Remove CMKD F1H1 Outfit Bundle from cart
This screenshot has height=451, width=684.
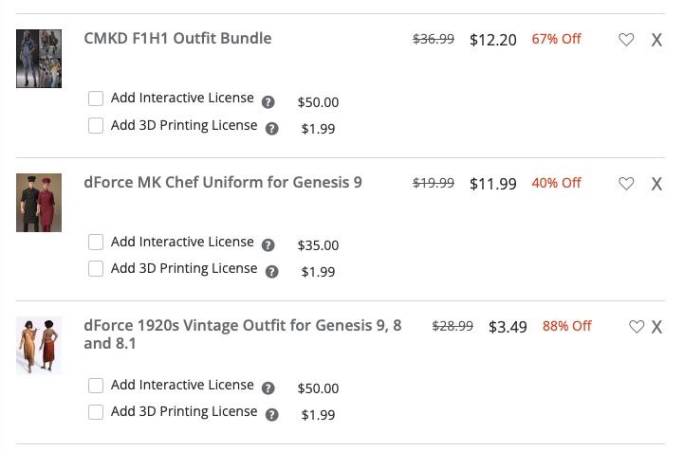(656, 40)
